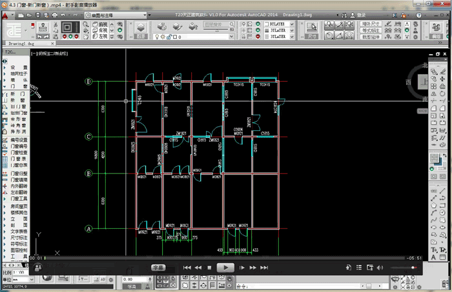452x292 pixels.
Task: Click the text A tool in right toolbar
Action: pyautogui.click(x=433, y=257)
